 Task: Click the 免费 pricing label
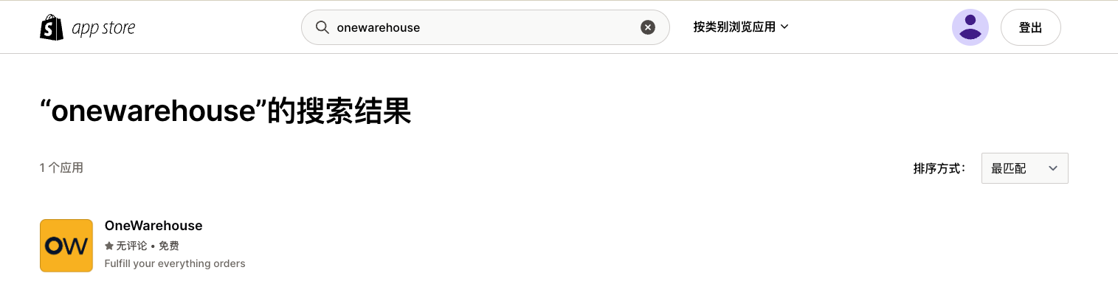169,246
